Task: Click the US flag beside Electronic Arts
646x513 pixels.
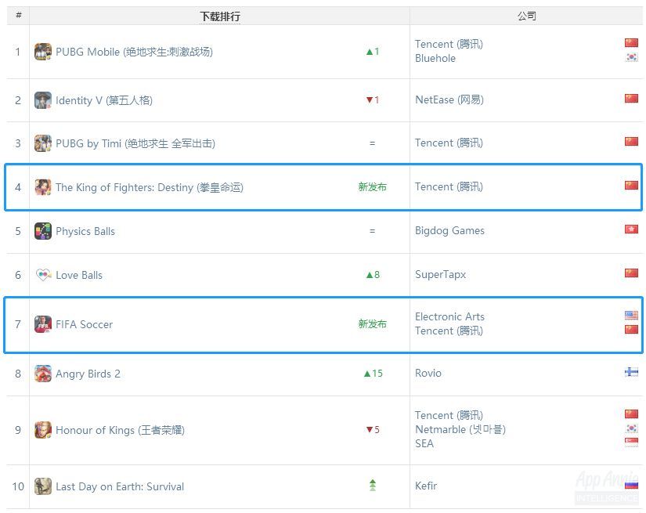Action: coord(631,316)
